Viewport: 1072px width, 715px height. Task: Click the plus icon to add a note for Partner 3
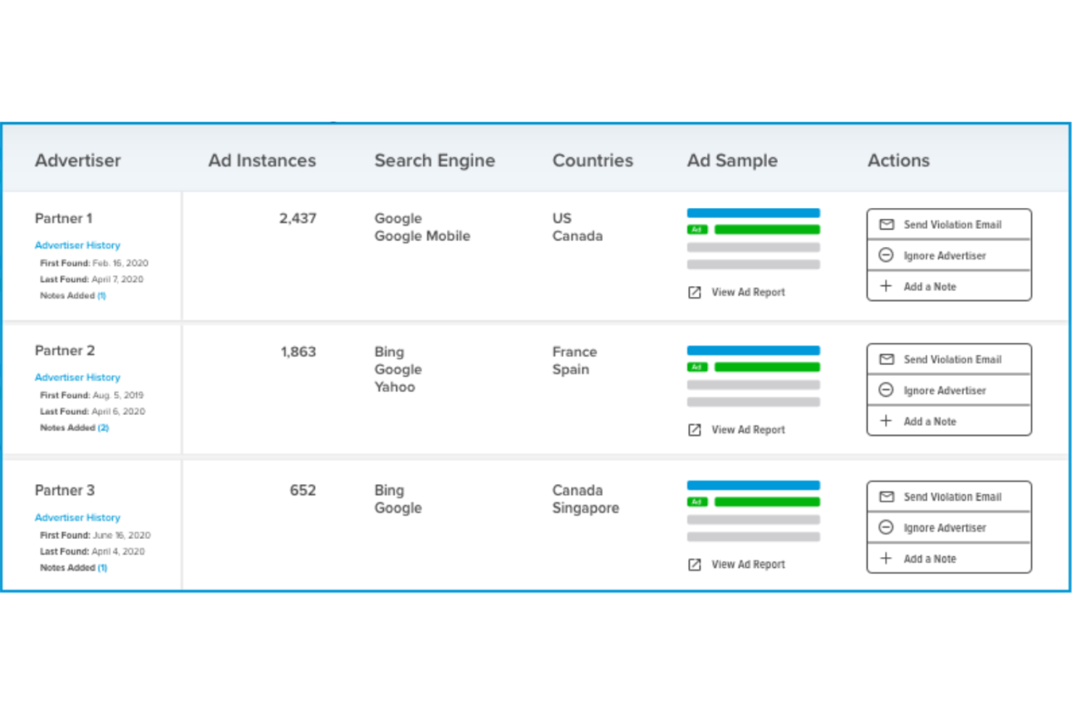886,558
